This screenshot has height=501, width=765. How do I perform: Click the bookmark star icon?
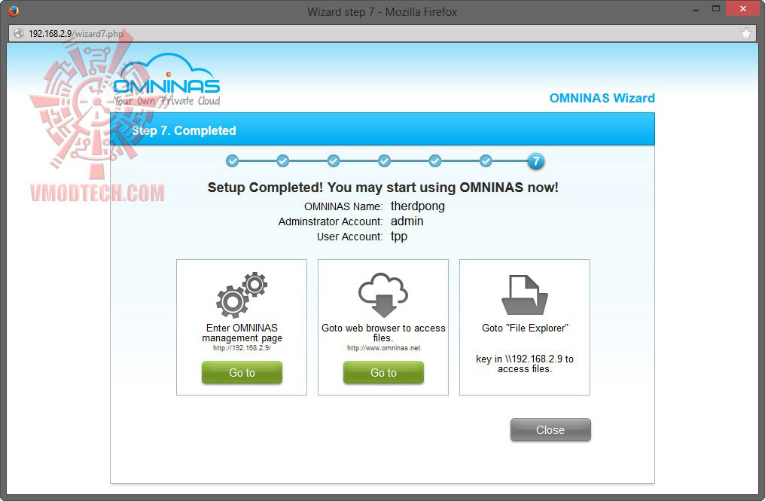(x=746, y=33)
